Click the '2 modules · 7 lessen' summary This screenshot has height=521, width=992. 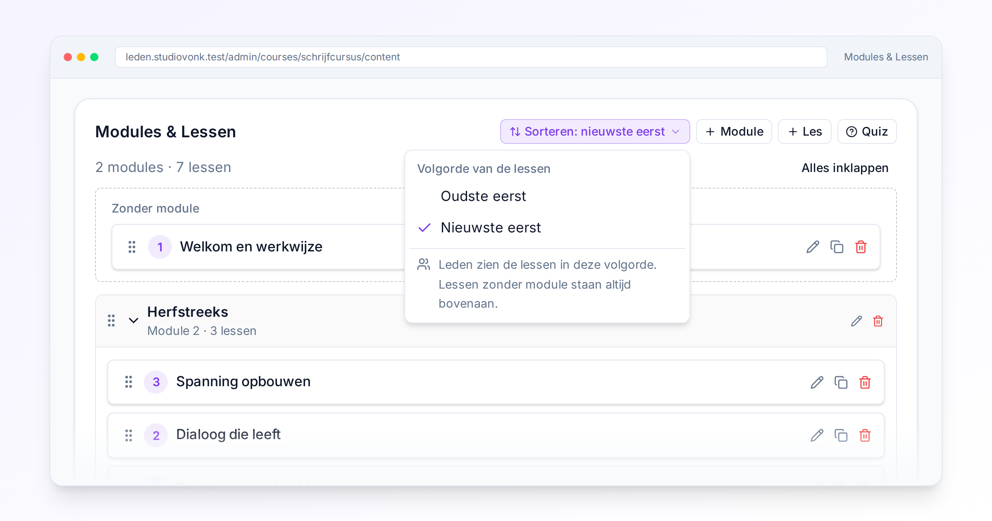163,167
